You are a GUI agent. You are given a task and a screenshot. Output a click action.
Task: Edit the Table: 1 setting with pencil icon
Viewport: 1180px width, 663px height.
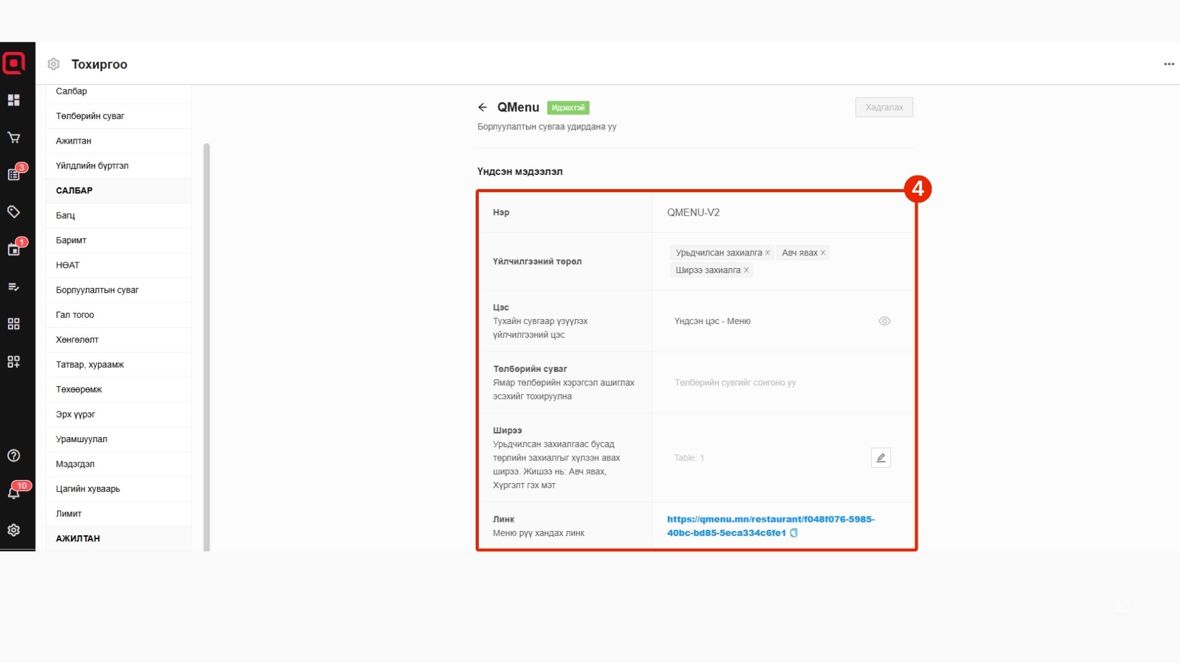(880, 458)
